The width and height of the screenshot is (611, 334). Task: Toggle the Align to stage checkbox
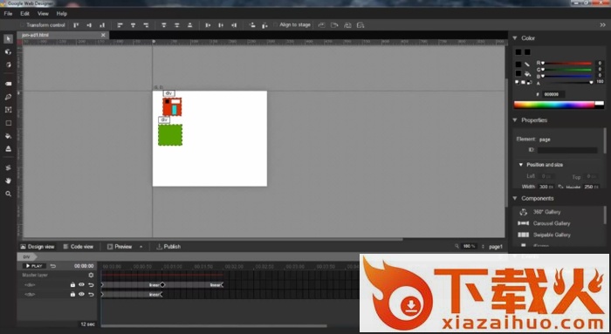(x=276, y=25)
